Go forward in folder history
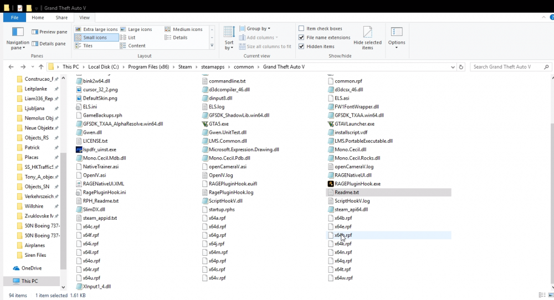Viewport: 554px width, 300px height. [23, 67]
